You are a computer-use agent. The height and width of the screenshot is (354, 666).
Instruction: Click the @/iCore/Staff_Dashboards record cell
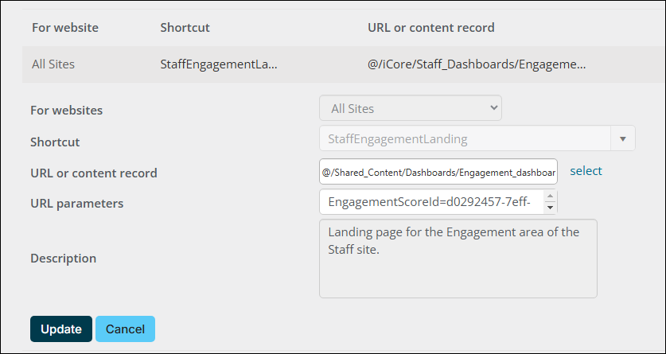(x=477, y=64)
